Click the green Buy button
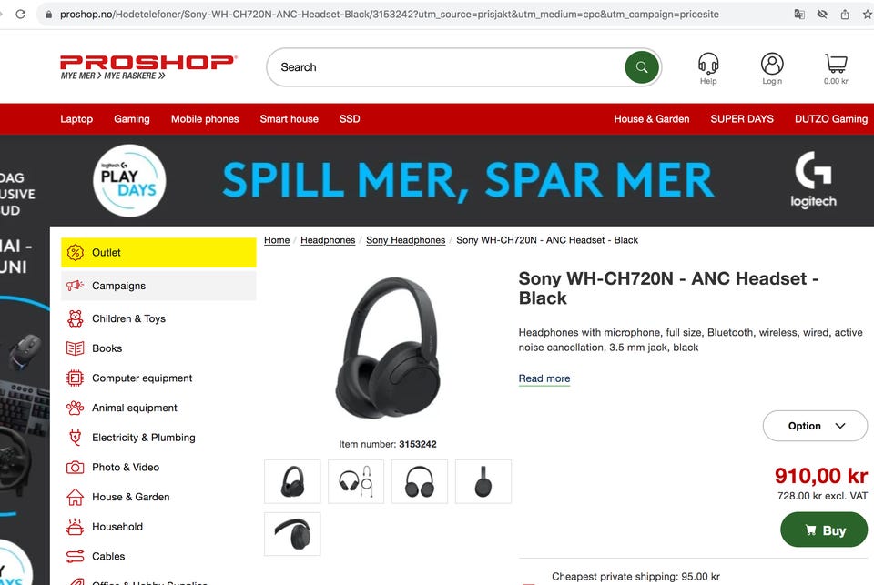This screenshot has width=874, height=585. click(x=824, y=530)
